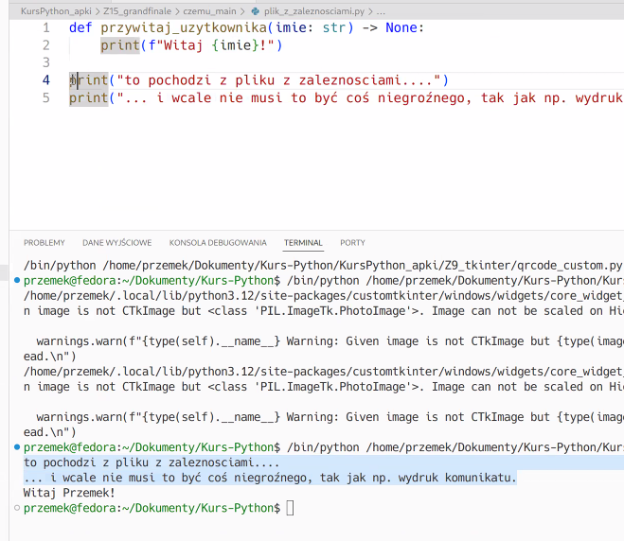The width and height of the screenshot is (624, 541).
Task: Click the terminal cursor at last prompt
Action: (x=290, y=508)
